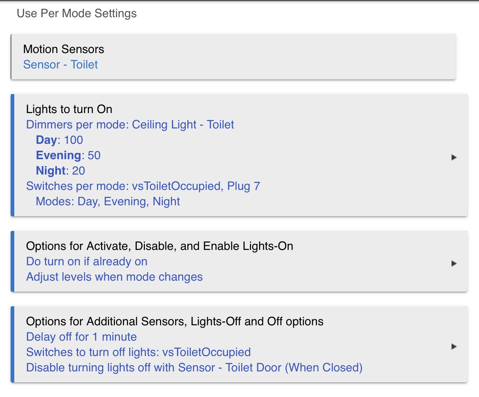This screenshot has width=479, height=397.
Task: Click Options for Activate, Disable, Enable heading
Action: pyautogui.click(x=160, y=246)
